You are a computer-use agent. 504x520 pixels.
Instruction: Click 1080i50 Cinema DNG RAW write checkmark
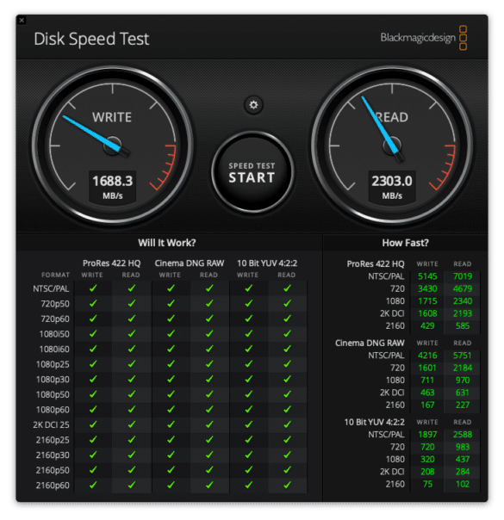coord(171,333)
